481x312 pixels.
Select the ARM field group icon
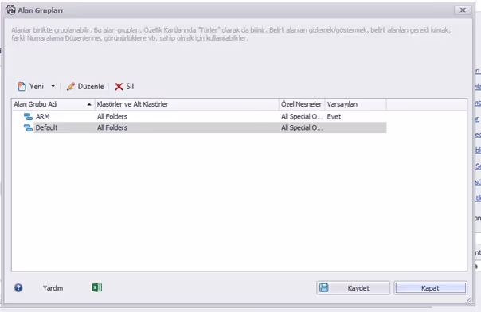[x=28, y=116]
